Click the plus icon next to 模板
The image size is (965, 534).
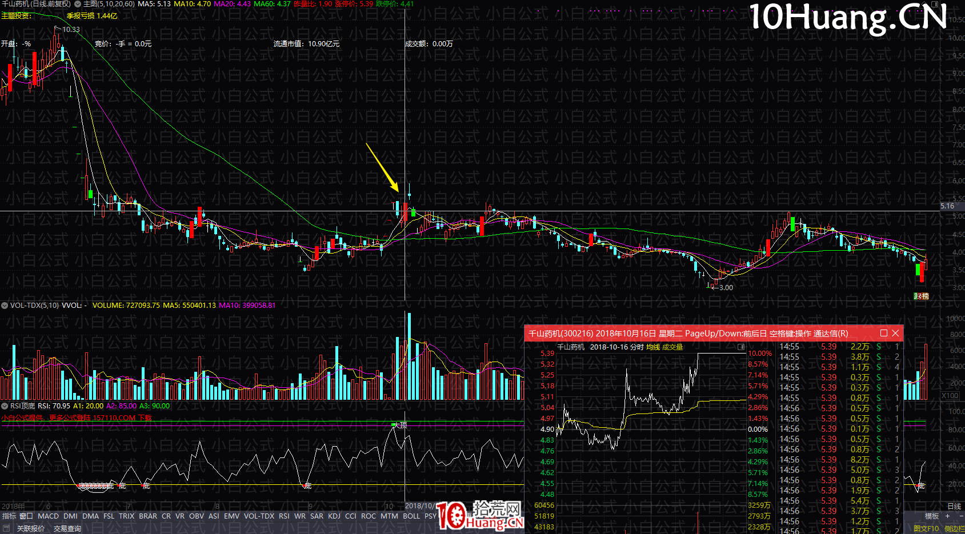pyautogui.click(x=948, y=516)
